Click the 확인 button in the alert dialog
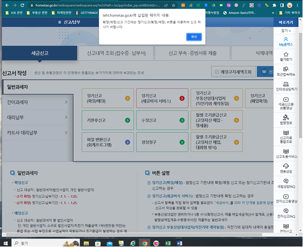Screen dimensions: 303x247 click(x=194, y=37)
